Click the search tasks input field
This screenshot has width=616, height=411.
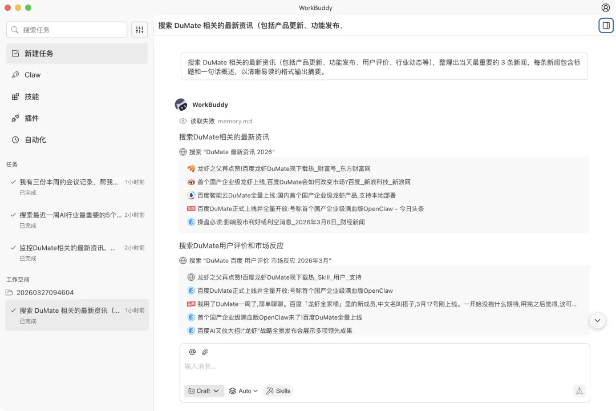pyautogui.click(x=67, y=30)
